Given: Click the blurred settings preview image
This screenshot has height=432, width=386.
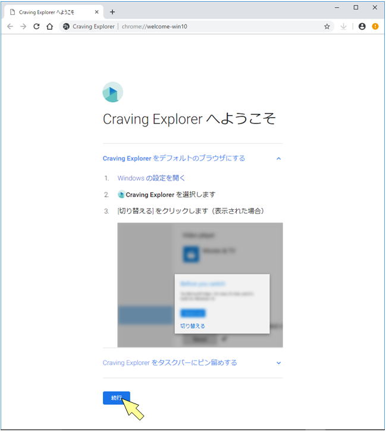Looking at the screenshot, I should coord(200,285).
